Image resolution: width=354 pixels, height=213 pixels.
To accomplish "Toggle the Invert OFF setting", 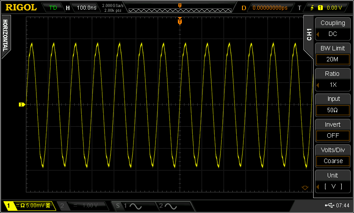I will click(333, 130).
